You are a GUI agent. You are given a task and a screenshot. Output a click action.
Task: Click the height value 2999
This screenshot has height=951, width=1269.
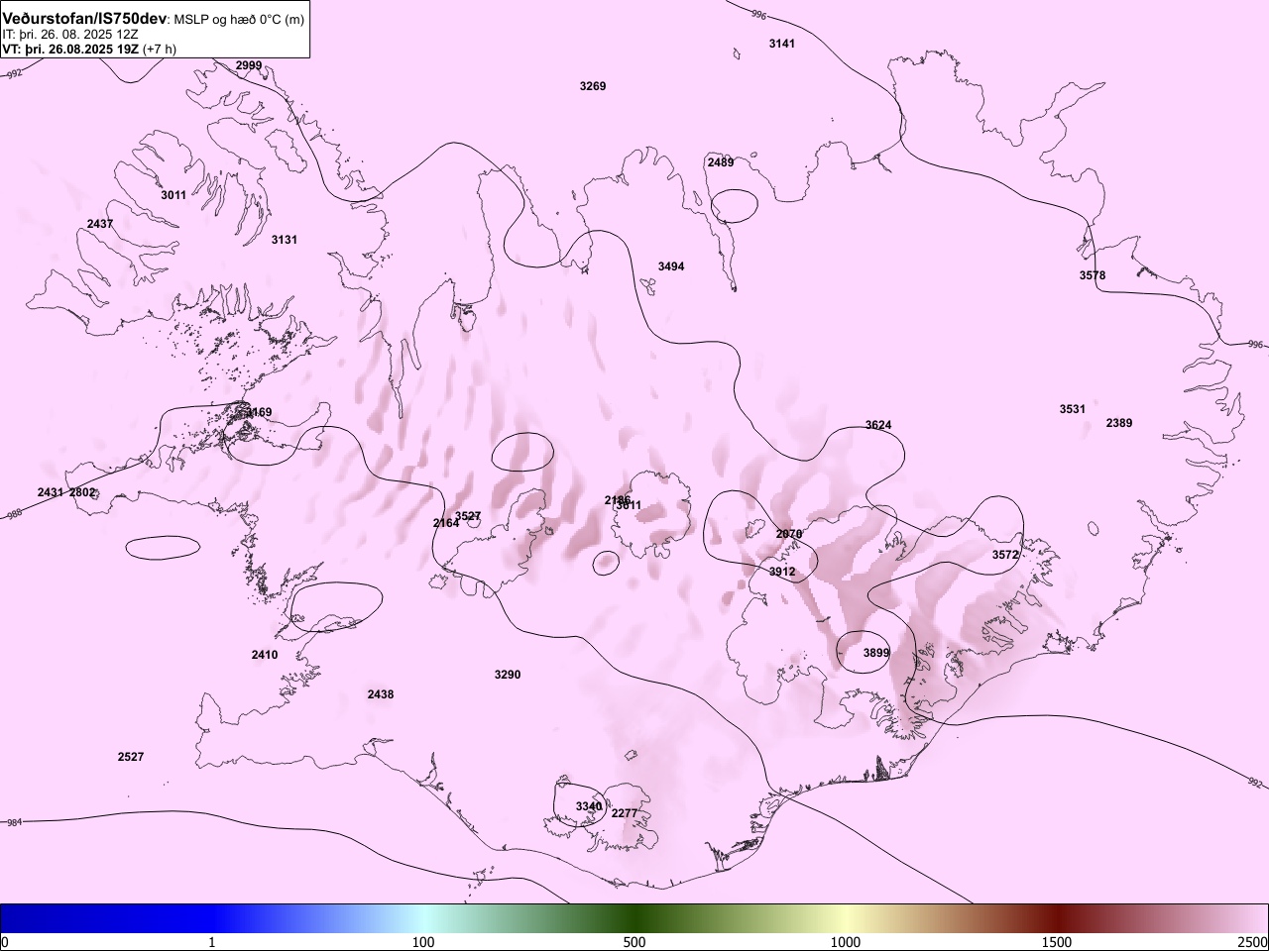click(249, 65)
